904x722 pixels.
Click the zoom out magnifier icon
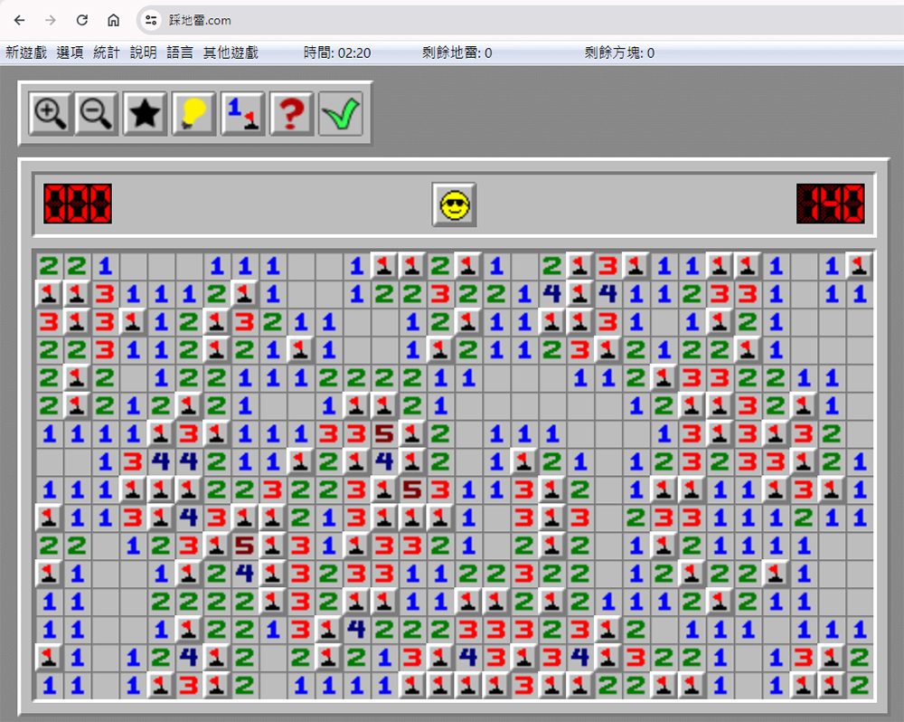click(x=97, y=113)
